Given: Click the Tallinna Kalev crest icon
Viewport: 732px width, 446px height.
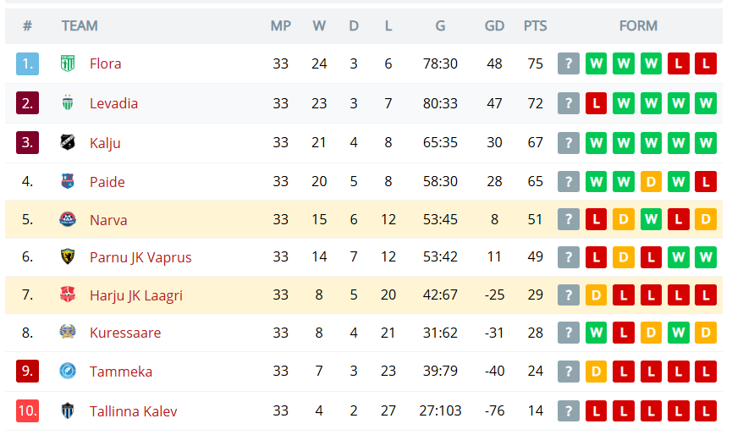Looking at the screenshot, I should [68, 411].
